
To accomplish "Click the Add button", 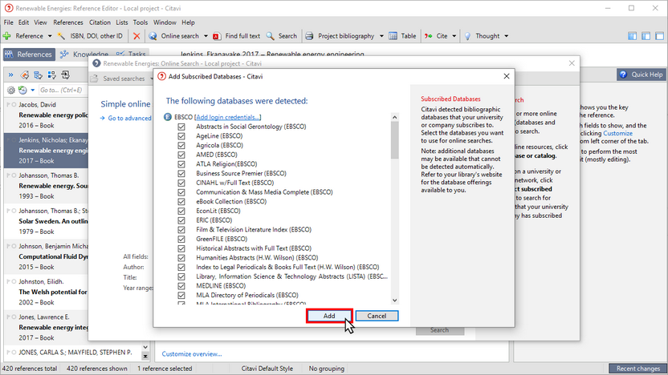I will pyautogui.click(x=329, y=316).
